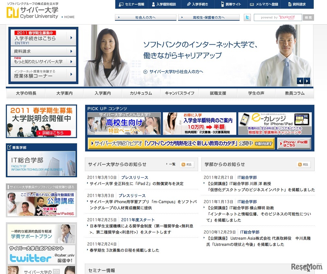This screenshot has width=327, height=274.
Task: Click the 2011 春学期生募集 説明会 banner
Action: 41,121
